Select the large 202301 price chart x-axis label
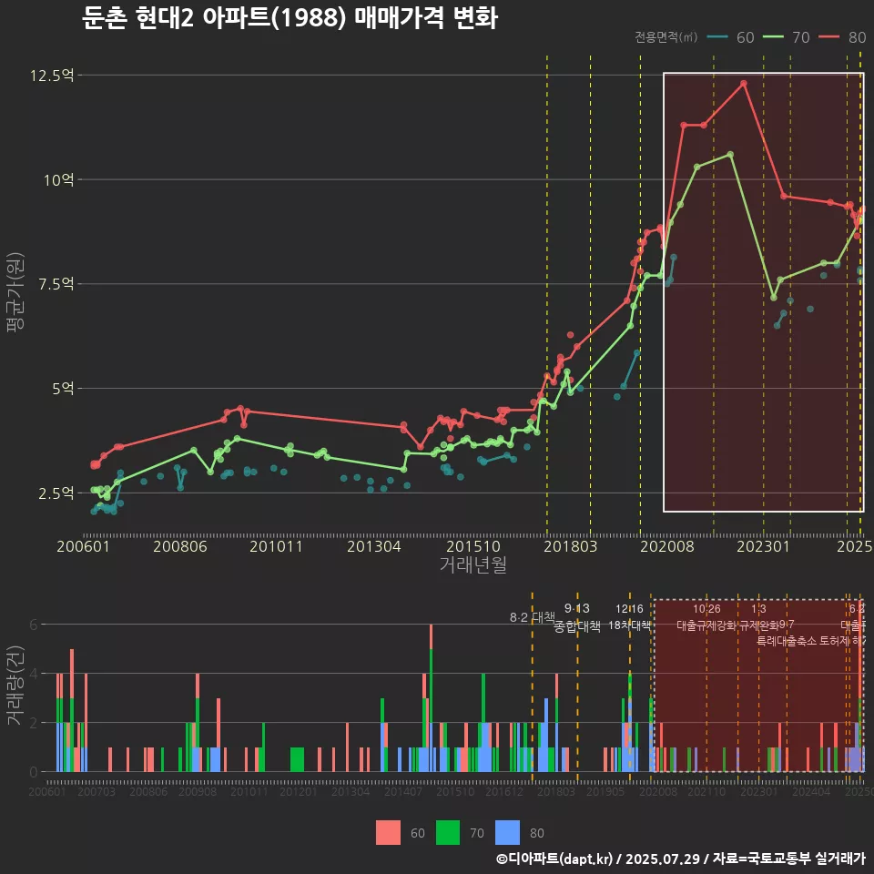The width and height of the screenshot is (874, 874). click(x=764, y=546)
